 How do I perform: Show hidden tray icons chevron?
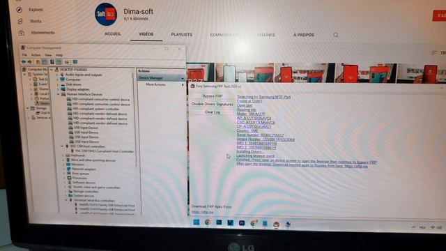(x=413, y=227)
